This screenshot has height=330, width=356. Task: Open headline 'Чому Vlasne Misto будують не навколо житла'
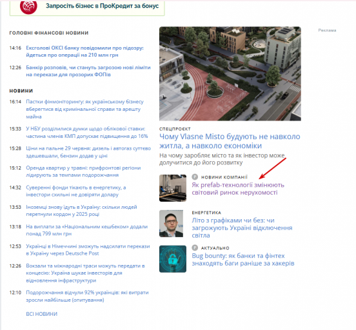point(230,141)
